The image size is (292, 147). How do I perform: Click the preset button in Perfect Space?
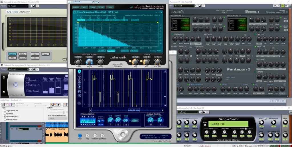click(x=76, y=7)
